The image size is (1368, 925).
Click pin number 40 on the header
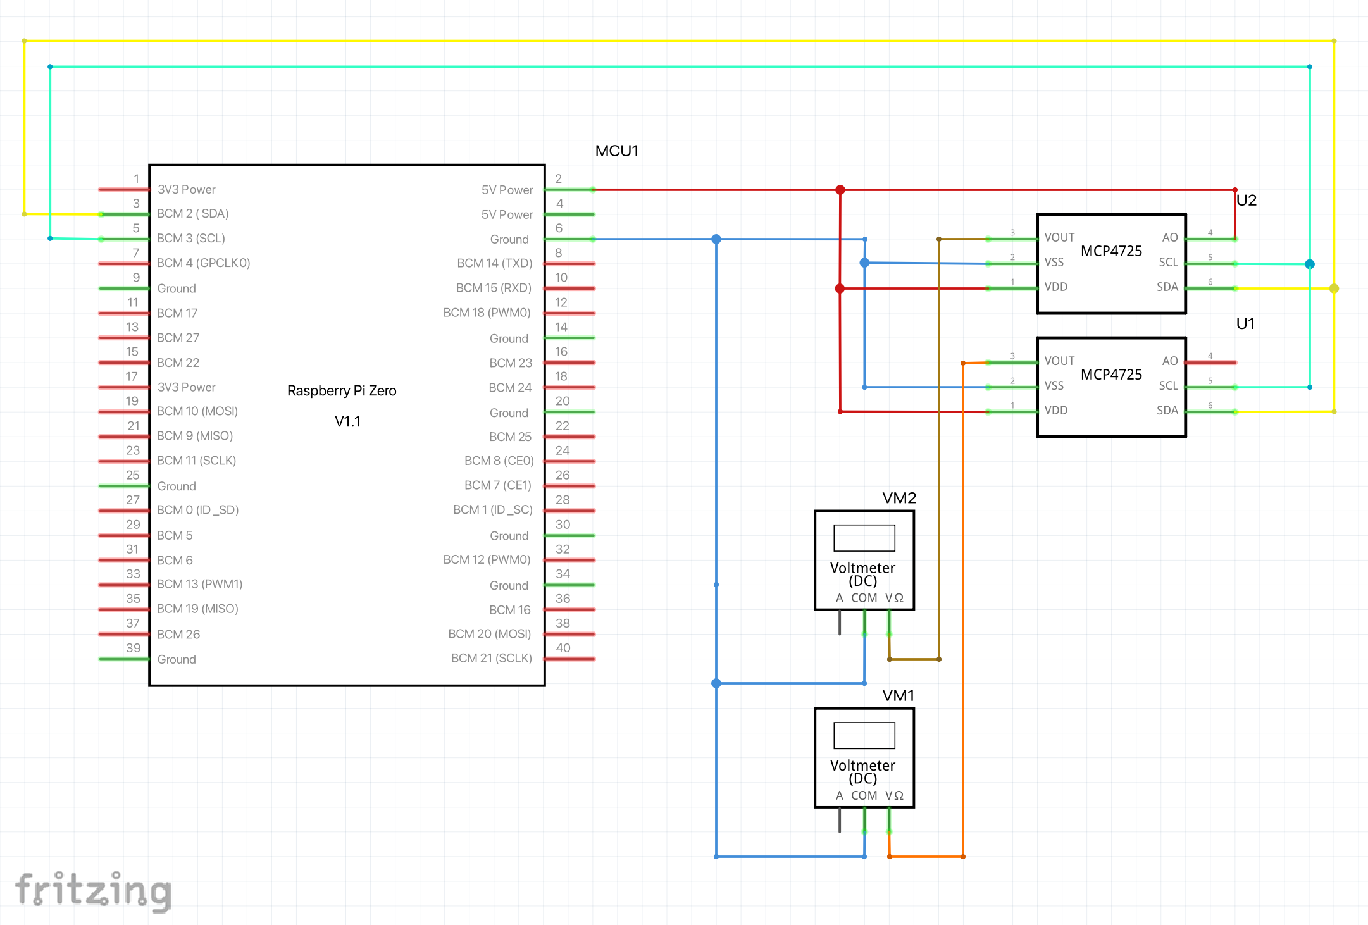tap(563, 648)
